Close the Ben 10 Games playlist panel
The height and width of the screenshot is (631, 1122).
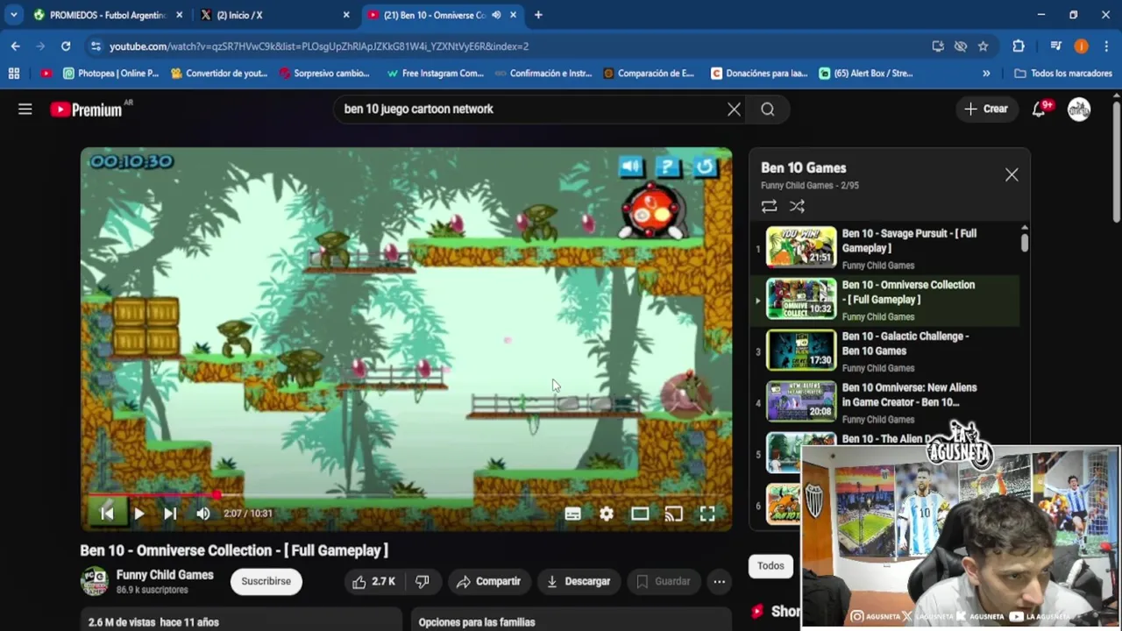pos(1012,174)
